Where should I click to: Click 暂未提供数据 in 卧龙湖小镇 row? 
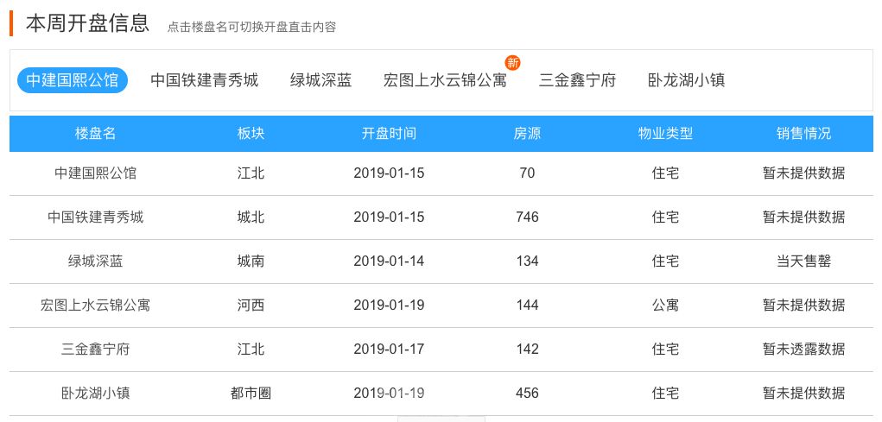pyautogui.click(x=803, y=393)
